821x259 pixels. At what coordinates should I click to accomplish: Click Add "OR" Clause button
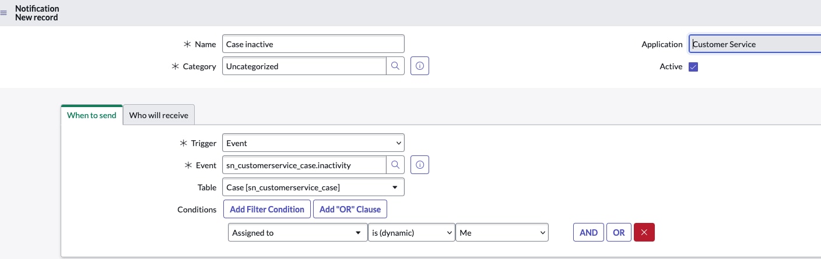[350, 209]
